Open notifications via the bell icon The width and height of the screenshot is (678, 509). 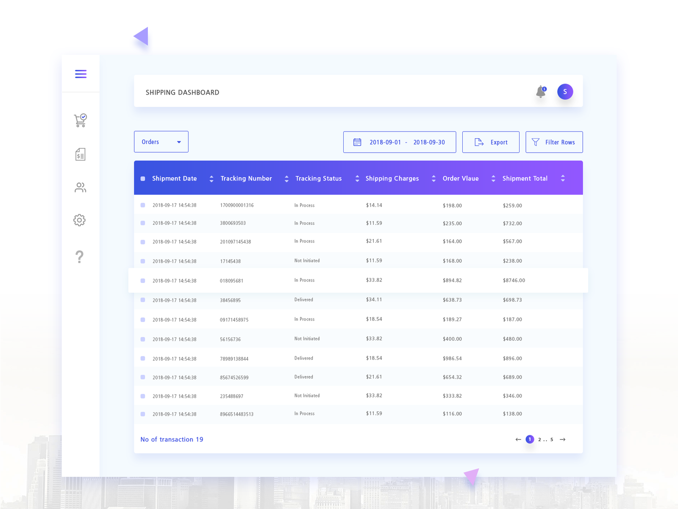pyautogui.click(x=541, y=92)
